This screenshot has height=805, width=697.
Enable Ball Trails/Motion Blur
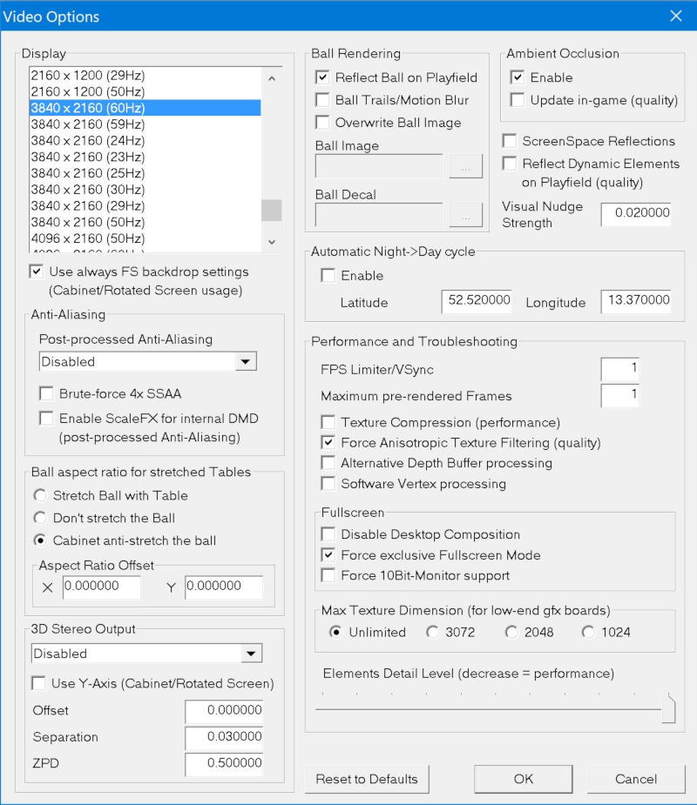[x=322, y=100]
